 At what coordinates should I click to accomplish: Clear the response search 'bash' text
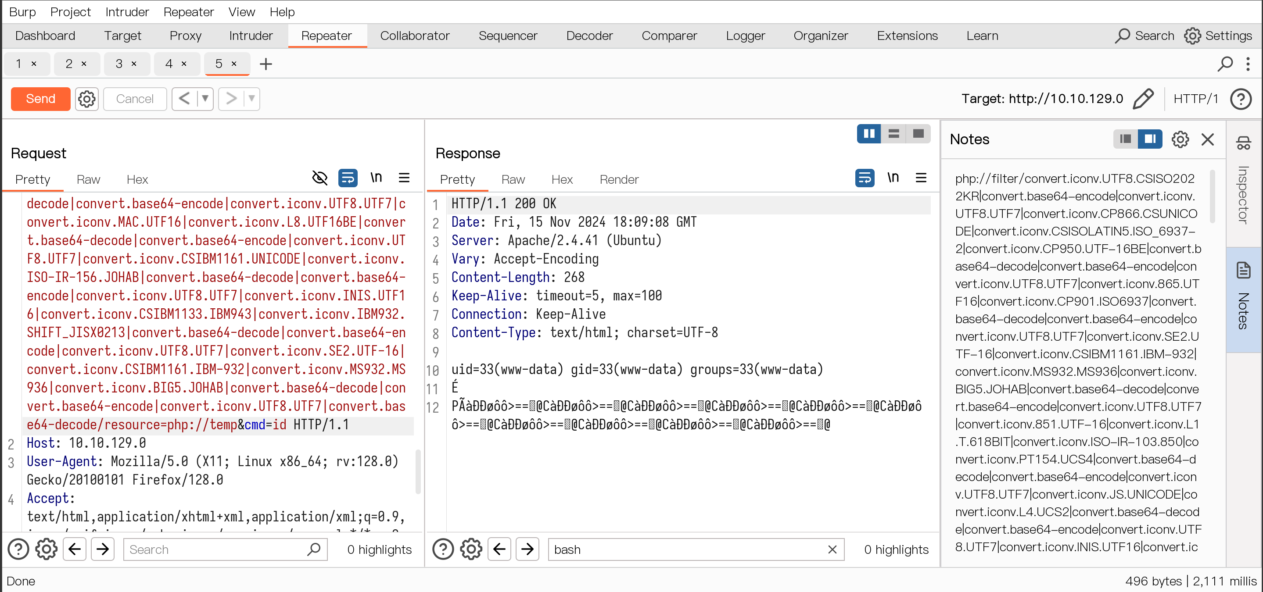pos(832,549)
